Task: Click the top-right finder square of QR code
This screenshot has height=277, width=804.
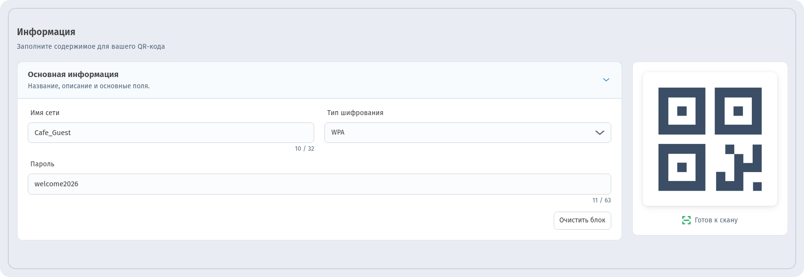Action: 738,111
